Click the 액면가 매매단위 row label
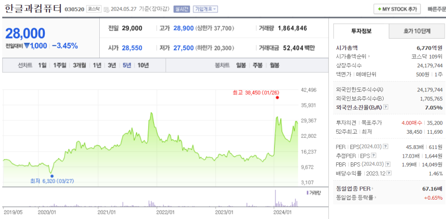 [356, 74]
